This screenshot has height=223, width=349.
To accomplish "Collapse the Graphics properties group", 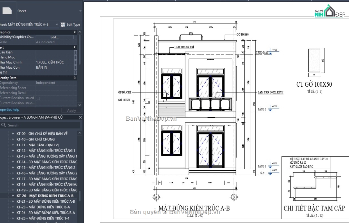I will click(75, 32).
